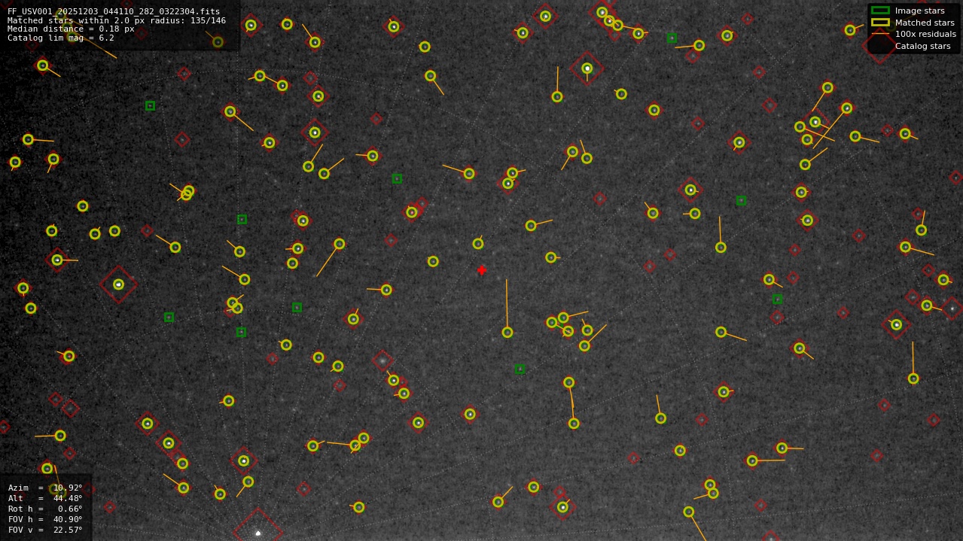Click the 'Matched stars' legend label
Viewport: 963px width, 541px height.
(925, 23)
